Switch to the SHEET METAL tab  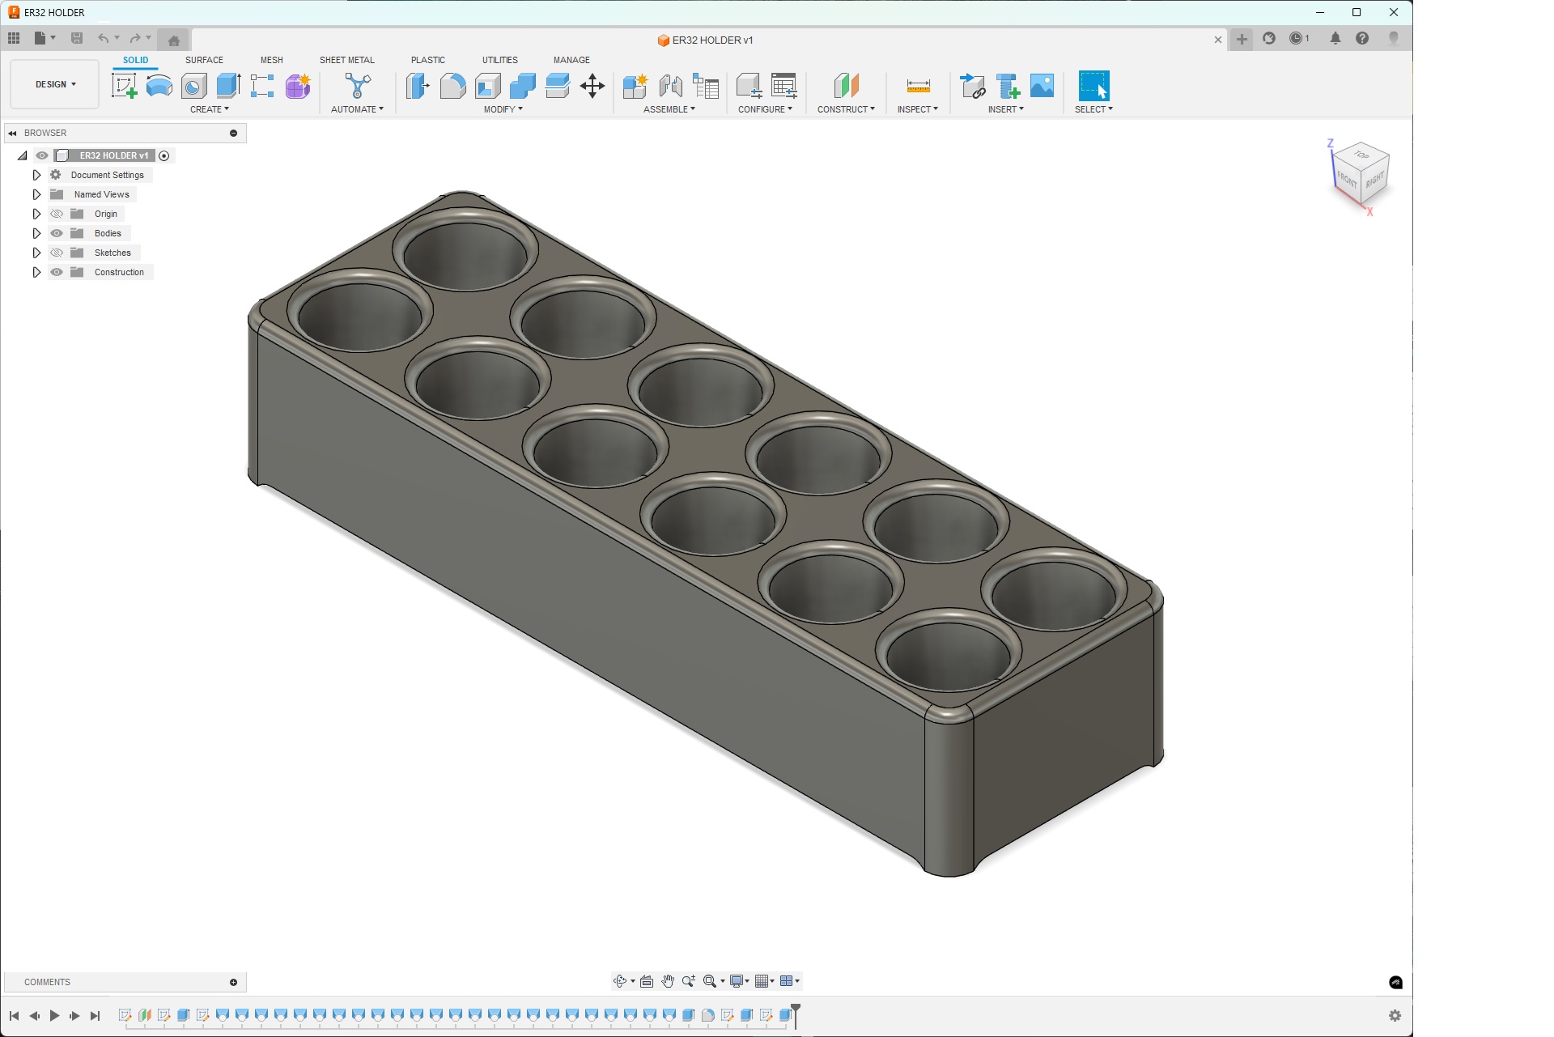point(346,60)
